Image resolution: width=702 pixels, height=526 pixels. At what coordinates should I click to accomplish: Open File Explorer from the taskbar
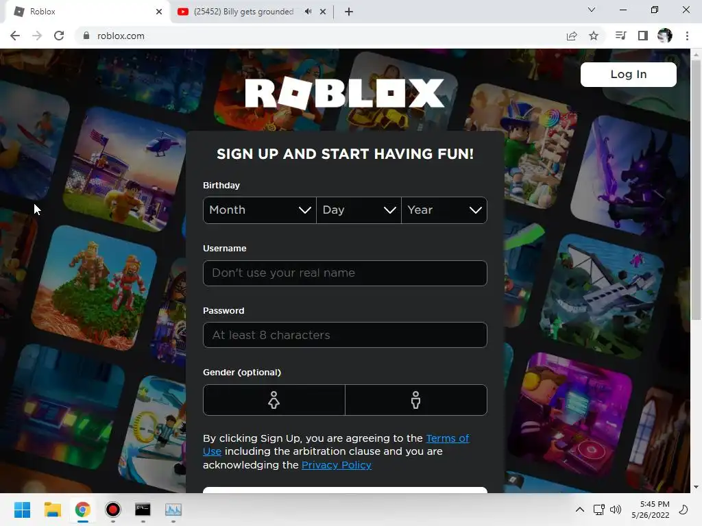(52, 510)
